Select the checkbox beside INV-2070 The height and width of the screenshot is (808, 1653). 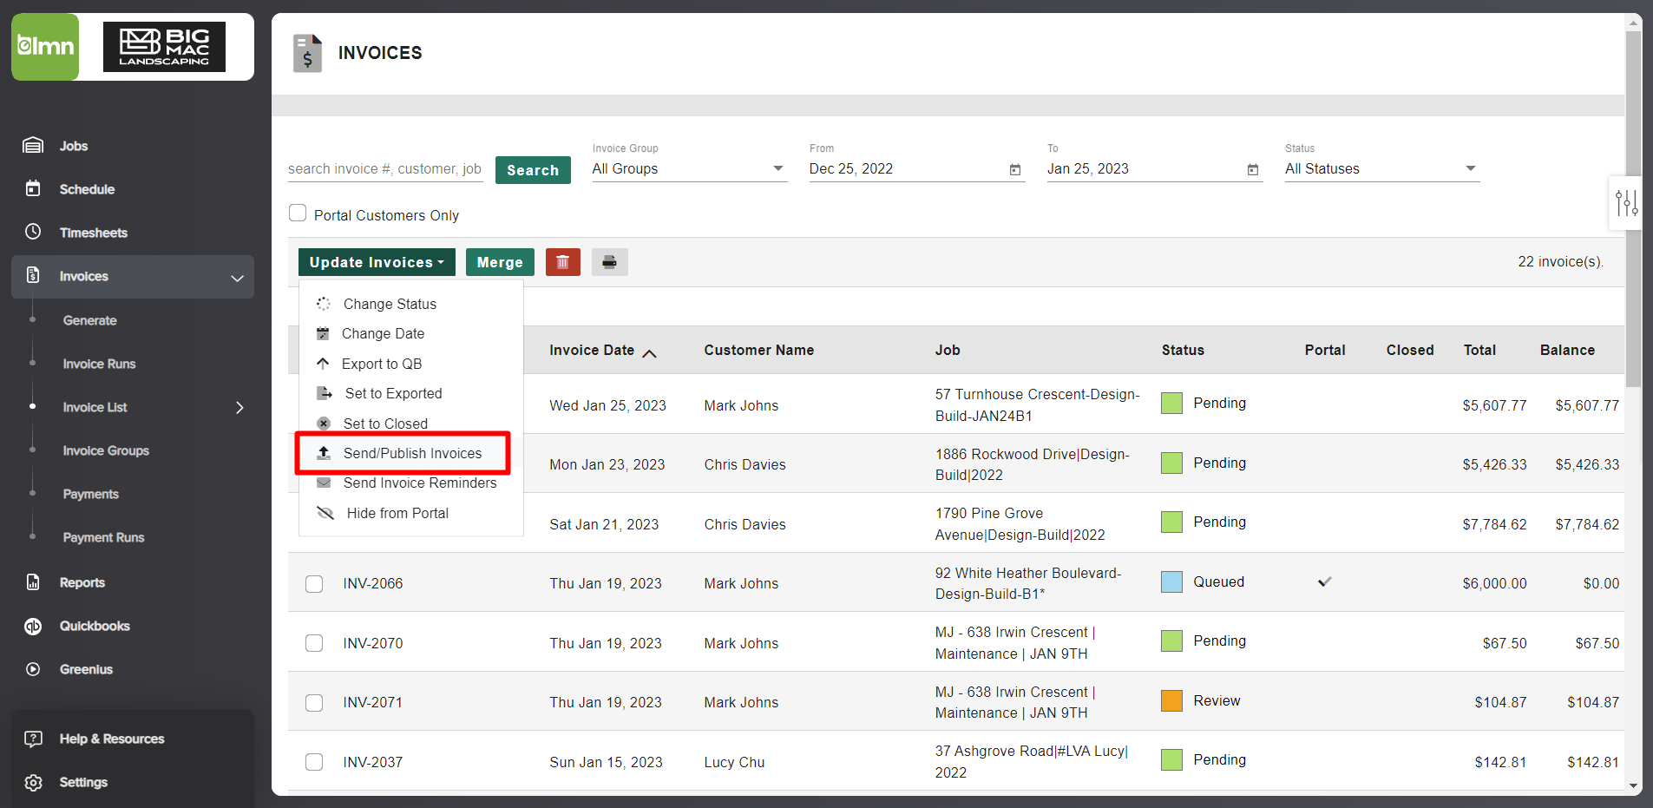pyautogui.click(x=313, y=643)
